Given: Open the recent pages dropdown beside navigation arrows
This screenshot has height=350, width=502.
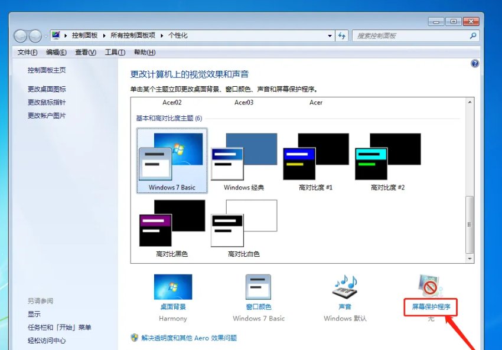Looking at the screenshot, I should (46, 36).
